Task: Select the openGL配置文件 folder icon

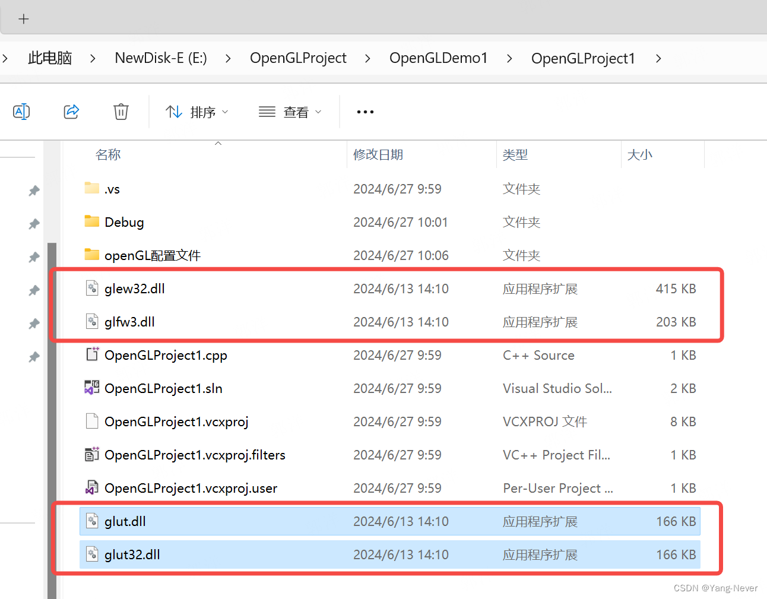Action: (x=92, y=255)
